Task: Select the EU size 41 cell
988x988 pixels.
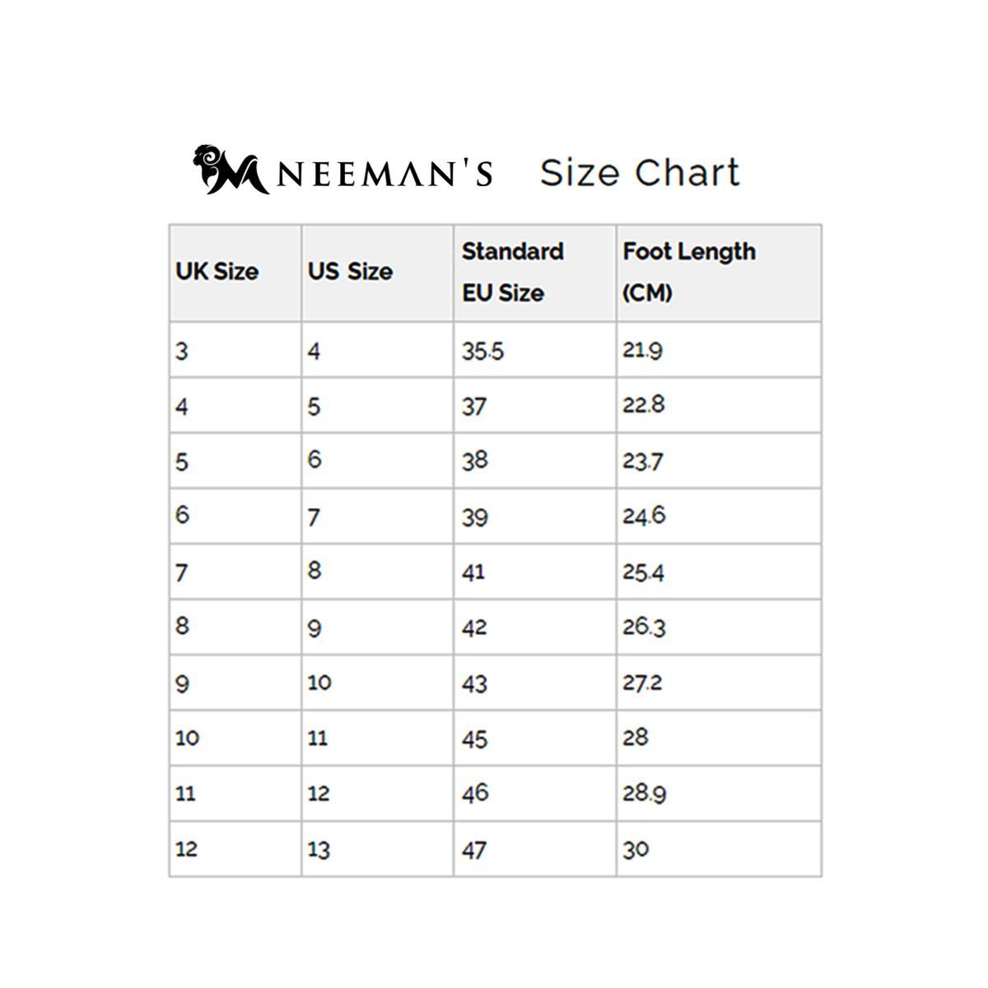Action: coord(473,572)
